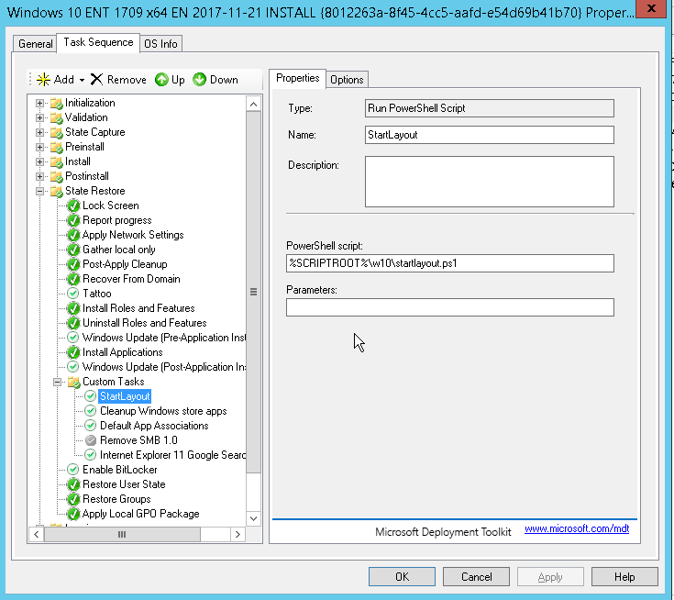Open the Add dropdown arrow
The width and height of the screenshot is (674, 600).
pyautogui.click(x=82, y=80)
